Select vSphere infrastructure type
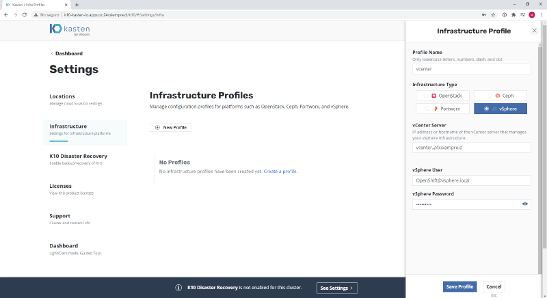The height and width of the screenshot is (298, 547). point(501,109)
